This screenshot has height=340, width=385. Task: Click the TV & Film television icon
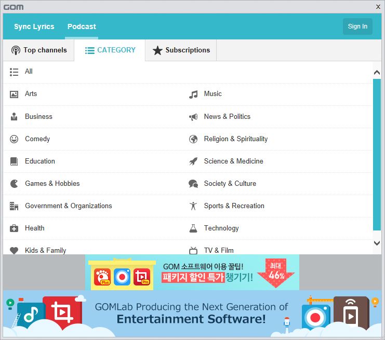193,251
